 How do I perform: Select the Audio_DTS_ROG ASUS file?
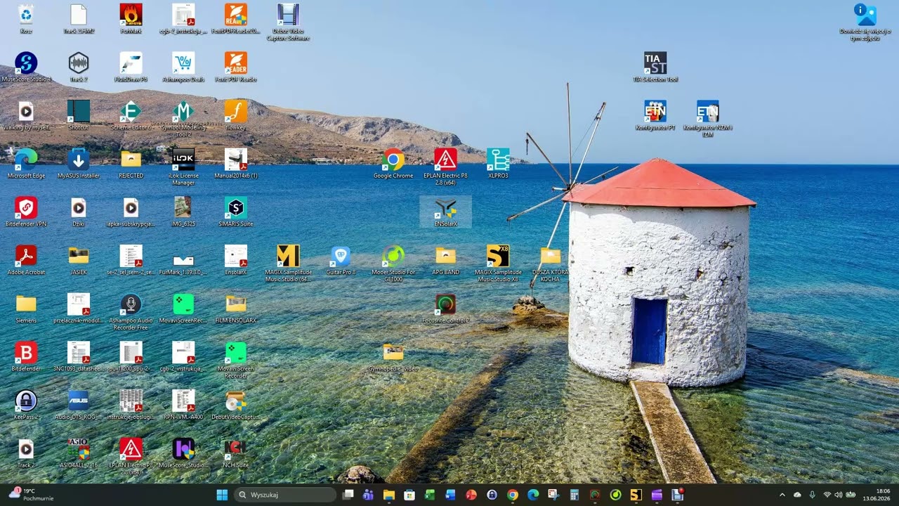coord(79,405)
